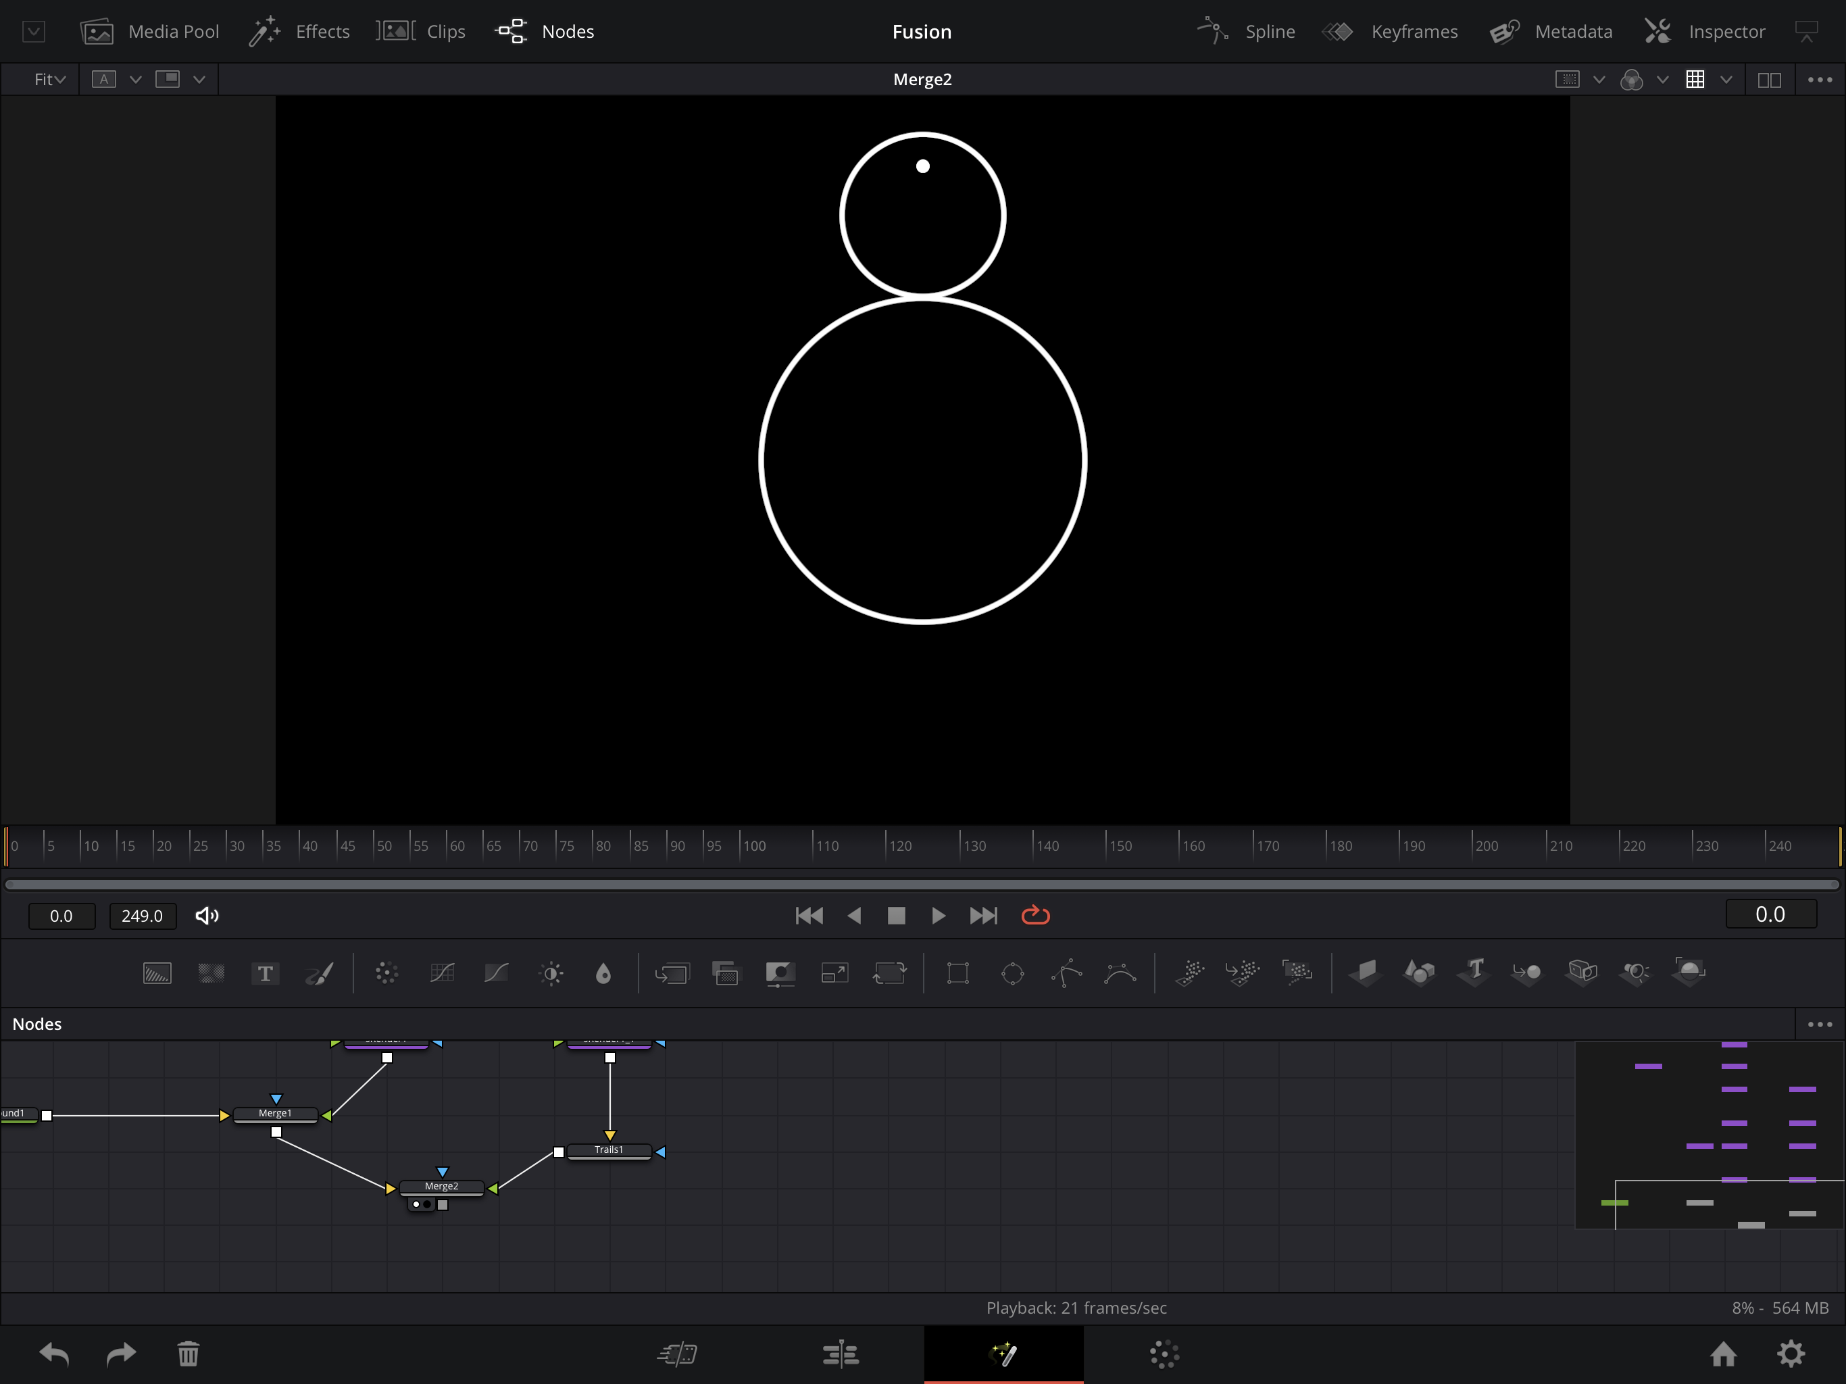
Task: Expand the region of interest dropdown arrow
Action: (x=1599, y=79)
